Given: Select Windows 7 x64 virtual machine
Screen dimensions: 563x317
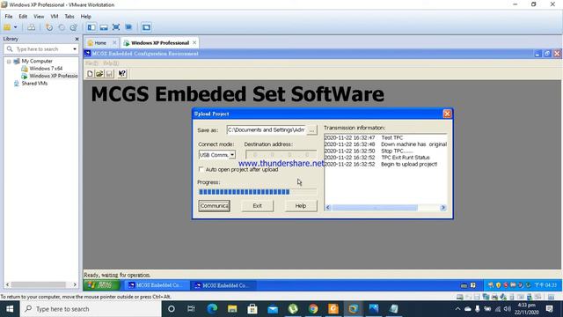Looking at the screenshot, I should click(46, 69).
